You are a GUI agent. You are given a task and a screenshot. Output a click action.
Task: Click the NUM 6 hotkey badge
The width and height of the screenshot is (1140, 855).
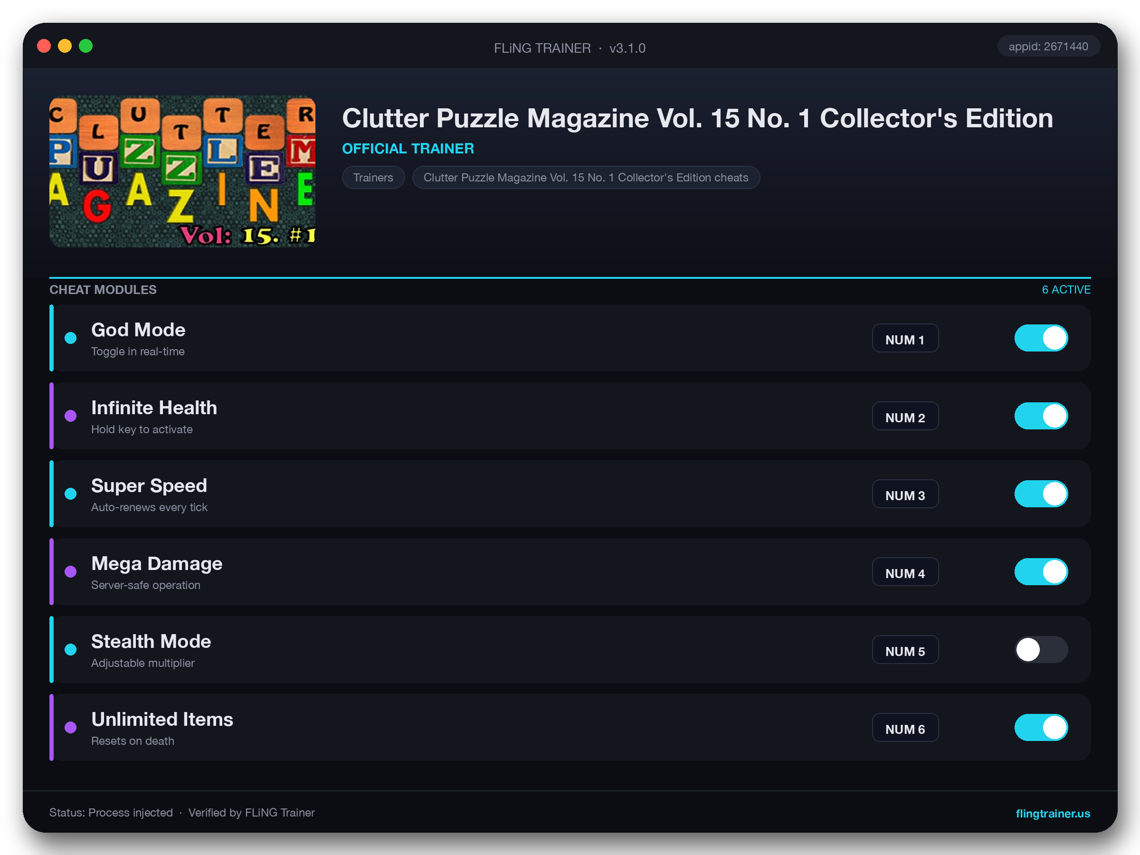click(905, 727)
